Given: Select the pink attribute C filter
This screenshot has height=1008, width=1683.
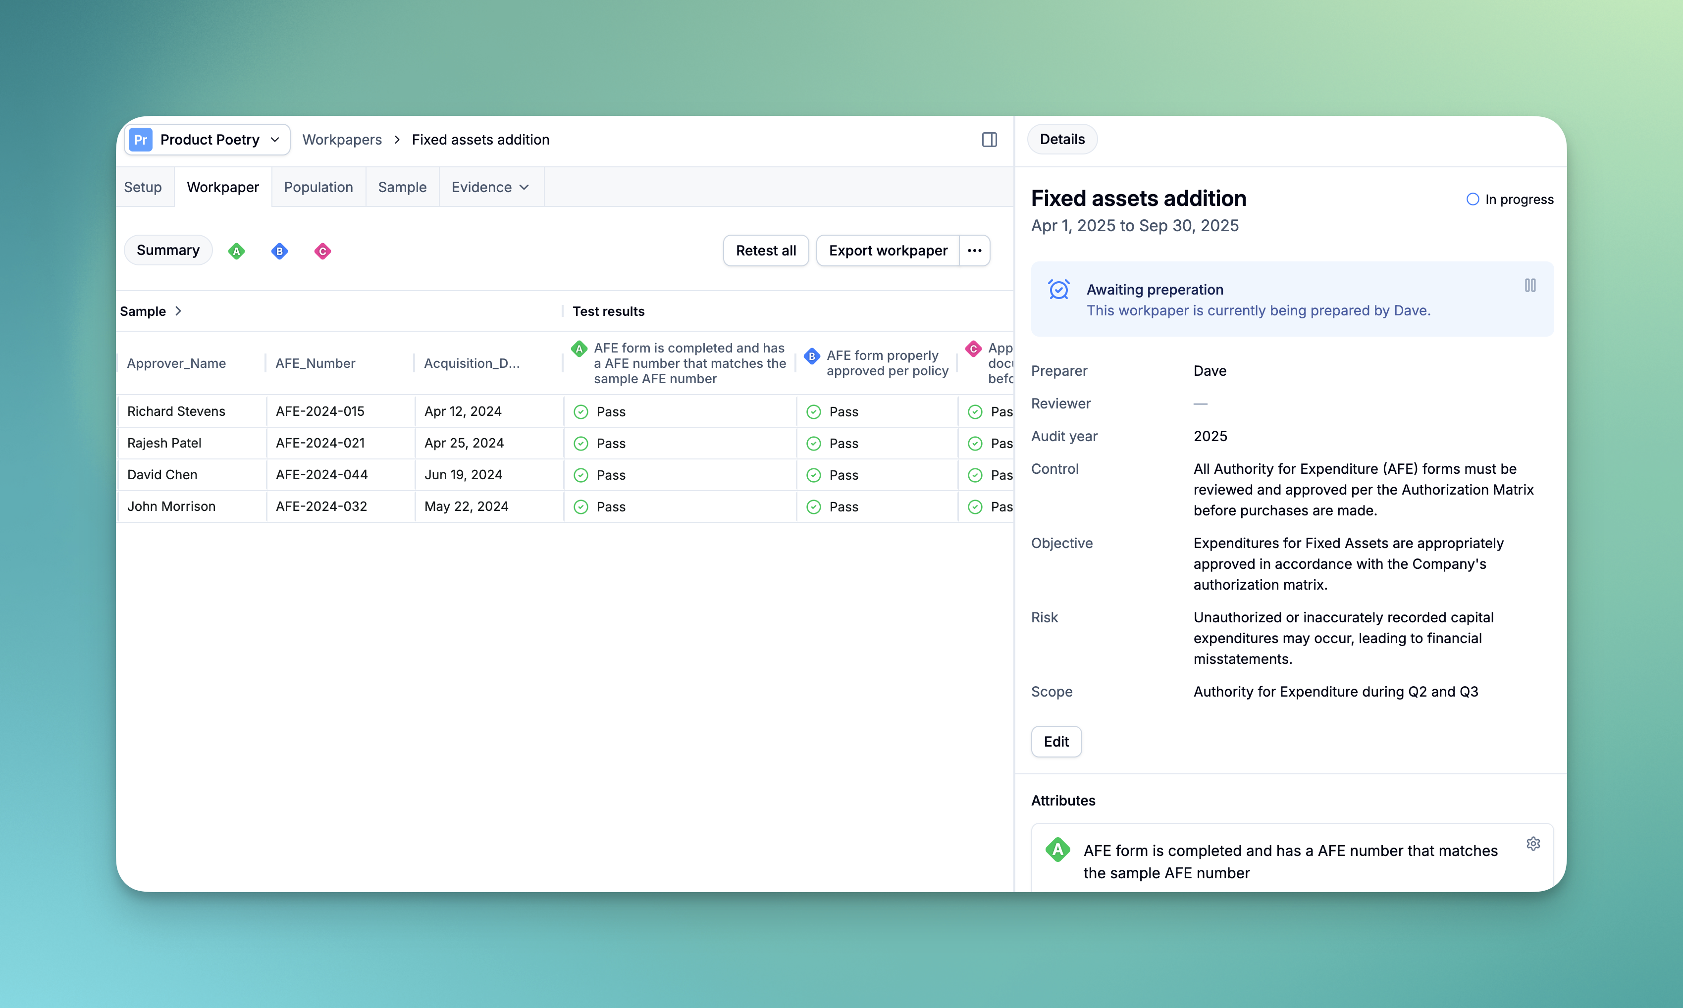Looking at the screenshot, I should pos(323,252).
